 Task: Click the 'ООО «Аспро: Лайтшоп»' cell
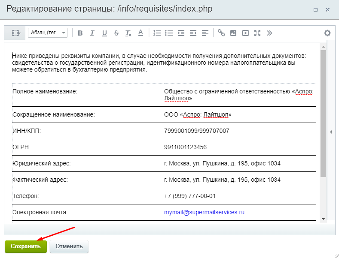click(x=240, y=114)
